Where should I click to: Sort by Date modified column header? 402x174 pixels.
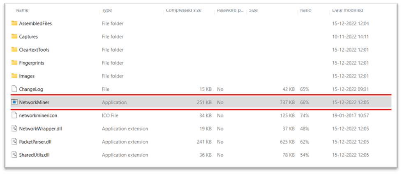pyautogui.click(x=348, y=10)
